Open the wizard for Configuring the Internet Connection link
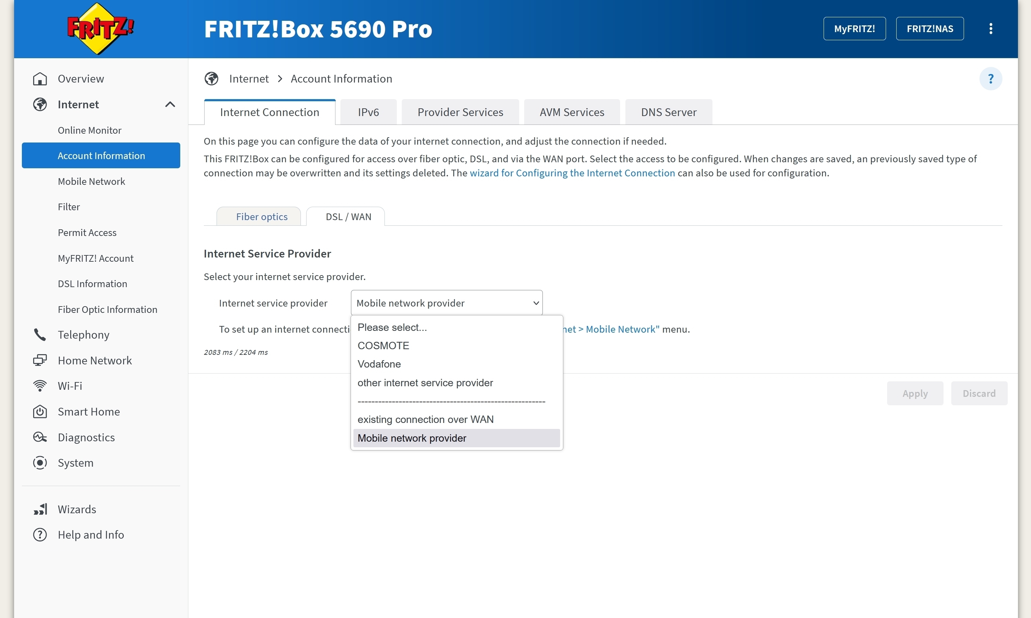The image size is (1031, 618). pos(572,173)
